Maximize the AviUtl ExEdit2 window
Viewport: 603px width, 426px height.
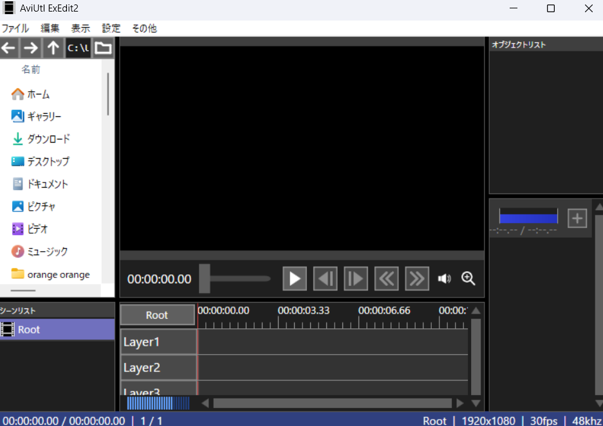pyautogui.click(x=551, y=8)
